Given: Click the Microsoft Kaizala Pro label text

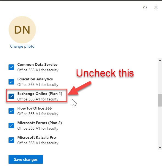Looking at the screenshot, I should [37, 137].
